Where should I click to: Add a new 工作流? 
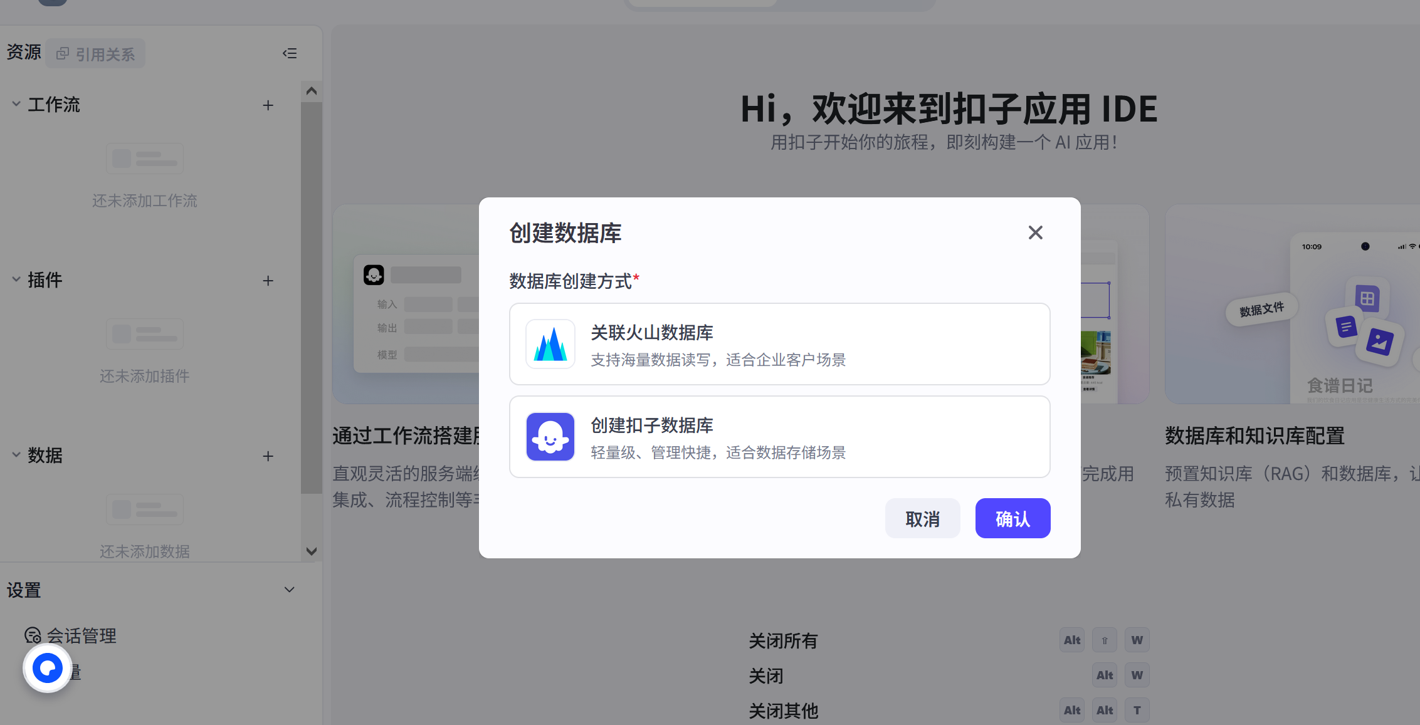coord(268,105)
